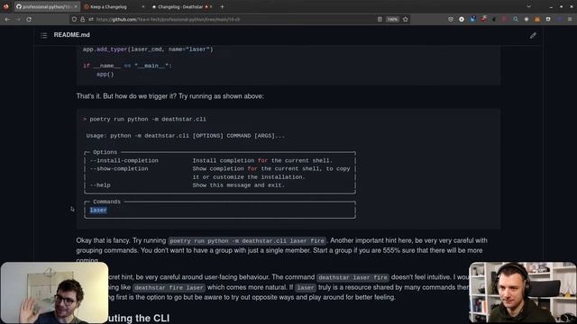Click the Options box header label
This screenshot has width=577, height=324.
tap(105, 152)
